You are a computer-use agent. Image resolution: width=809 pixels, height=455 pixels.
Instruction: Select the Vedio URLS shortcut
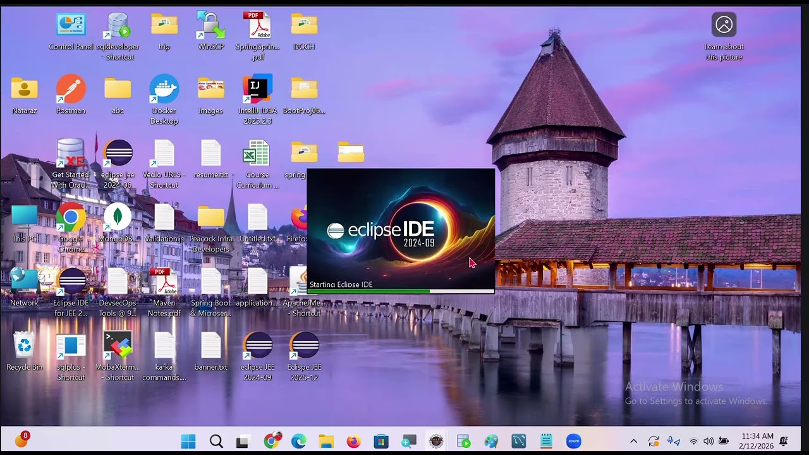pyautogui.click(x=164, y=164)
